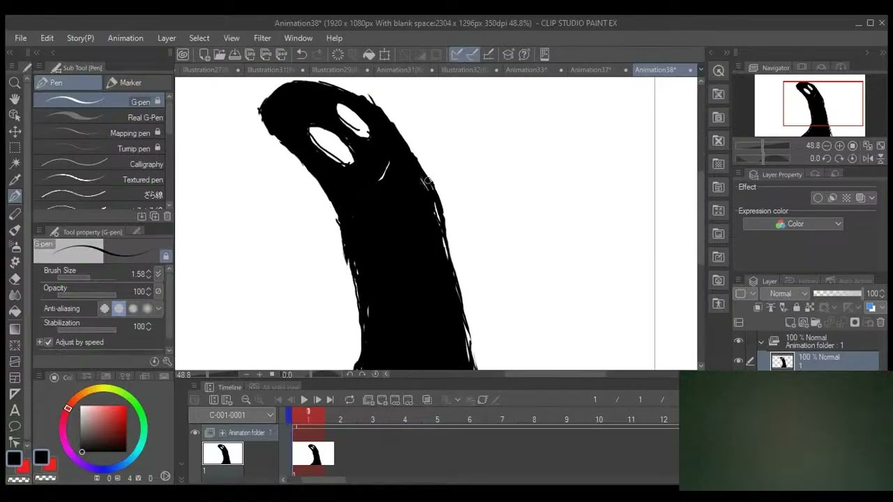This screenshot has width=893, height=502.
Task: Select the Eraser tool
Action: click(14, 279)
